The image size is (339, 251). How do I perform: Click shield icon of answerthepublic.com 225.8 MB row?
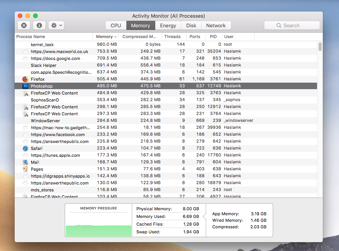25,141
